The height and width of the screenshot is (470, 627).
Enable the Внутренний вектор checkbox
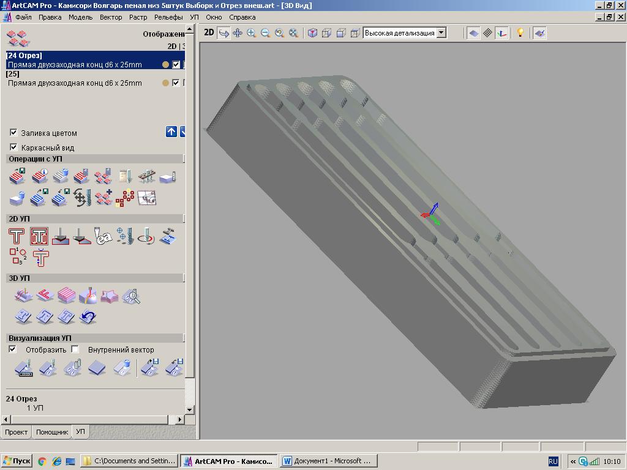[75, 349]
